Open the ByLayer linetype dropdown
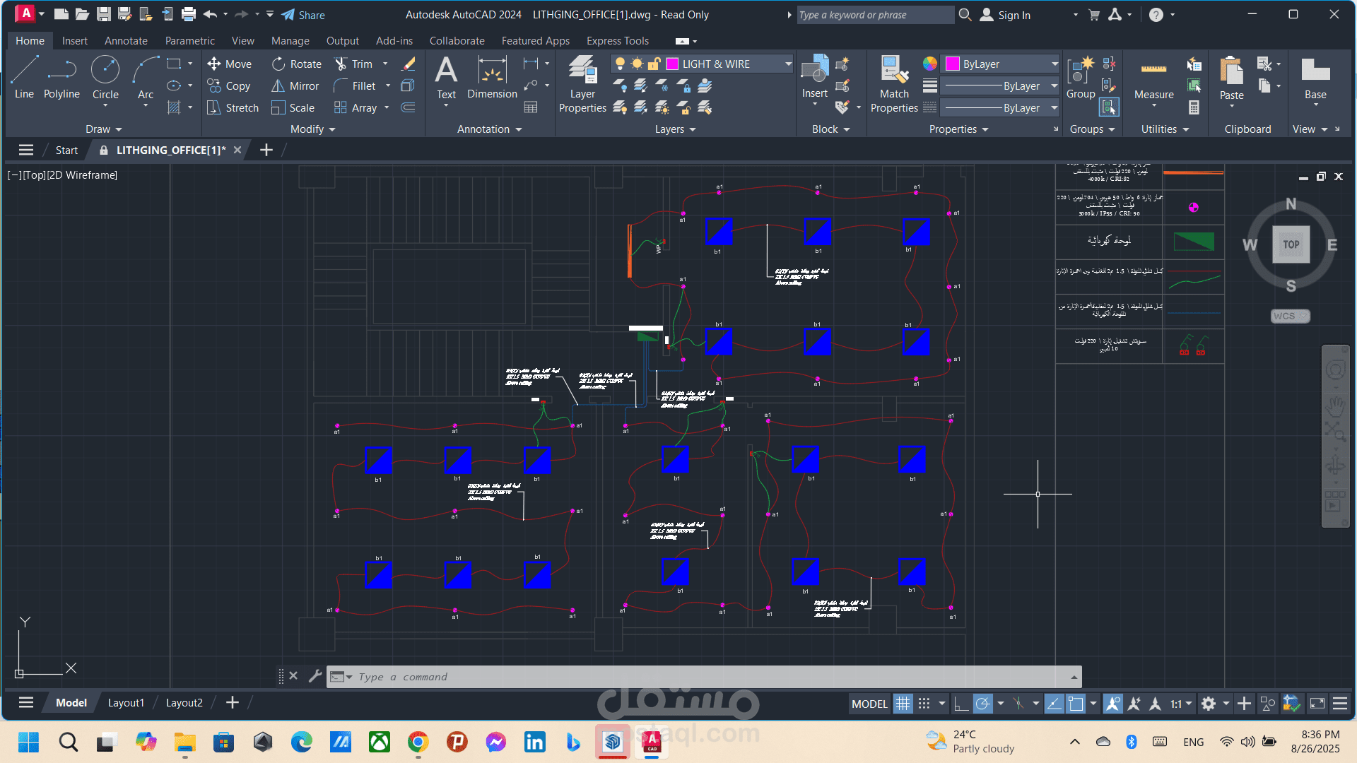Screen dimensions: 1357x763 pos(1055,107)
